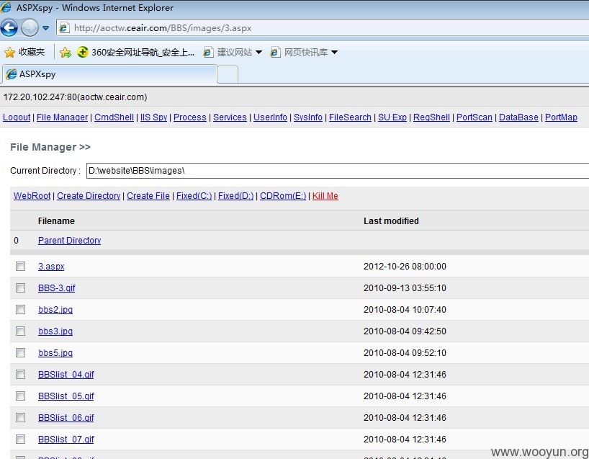Open the RegShell page
This screenshot has width=589, height=459.
click(431, 117)
